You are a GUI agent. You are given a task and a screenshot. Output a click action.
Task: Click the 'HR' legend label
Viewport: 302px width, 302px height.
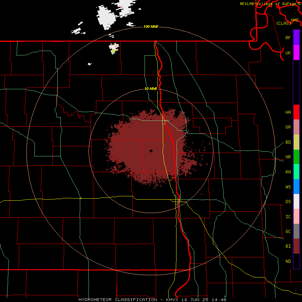coord(288,157)
